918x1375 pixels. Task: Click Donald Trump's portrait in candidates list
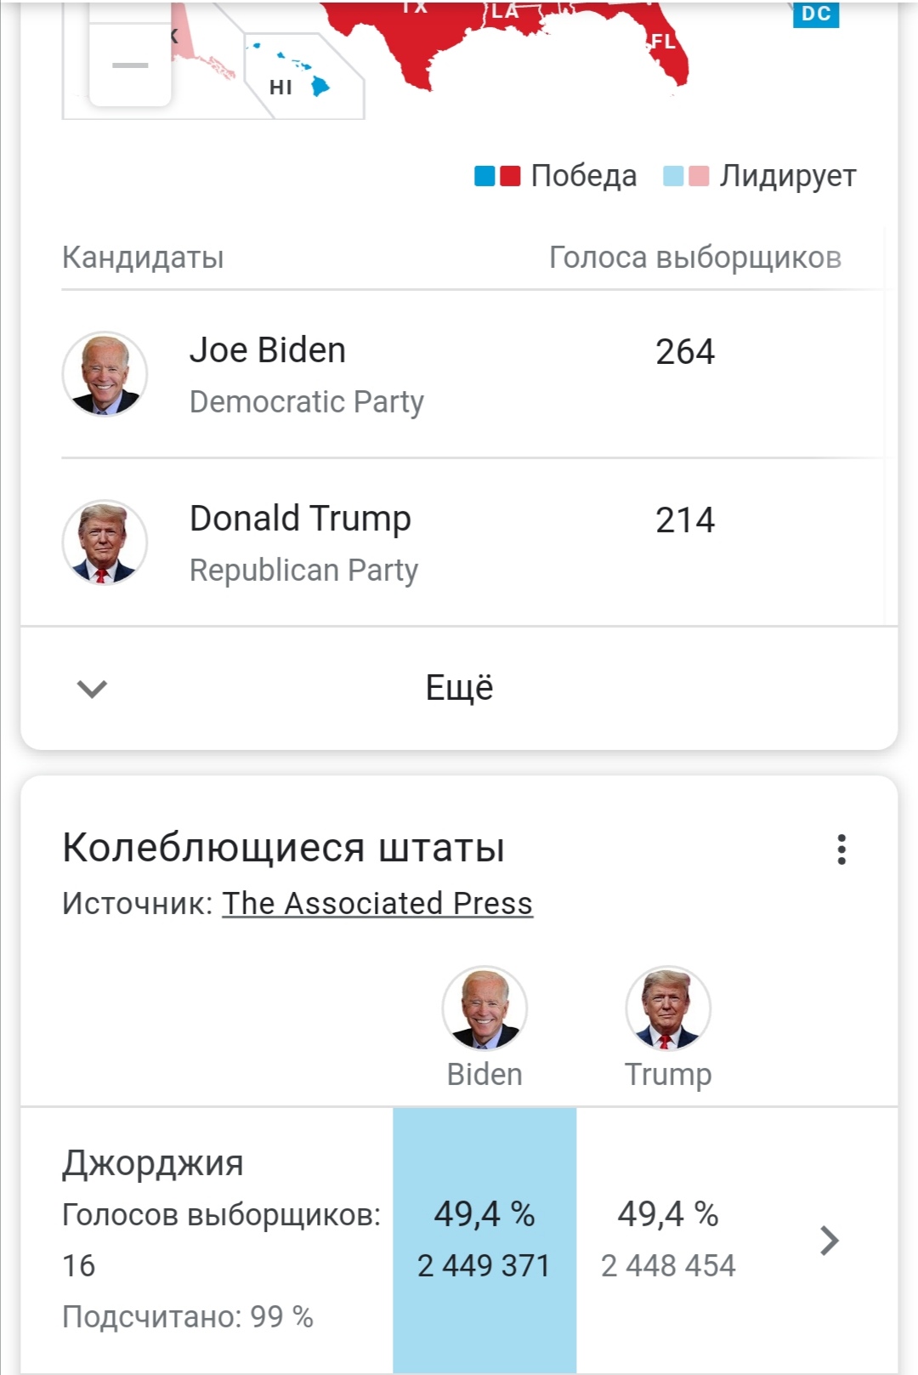[105, 543]
